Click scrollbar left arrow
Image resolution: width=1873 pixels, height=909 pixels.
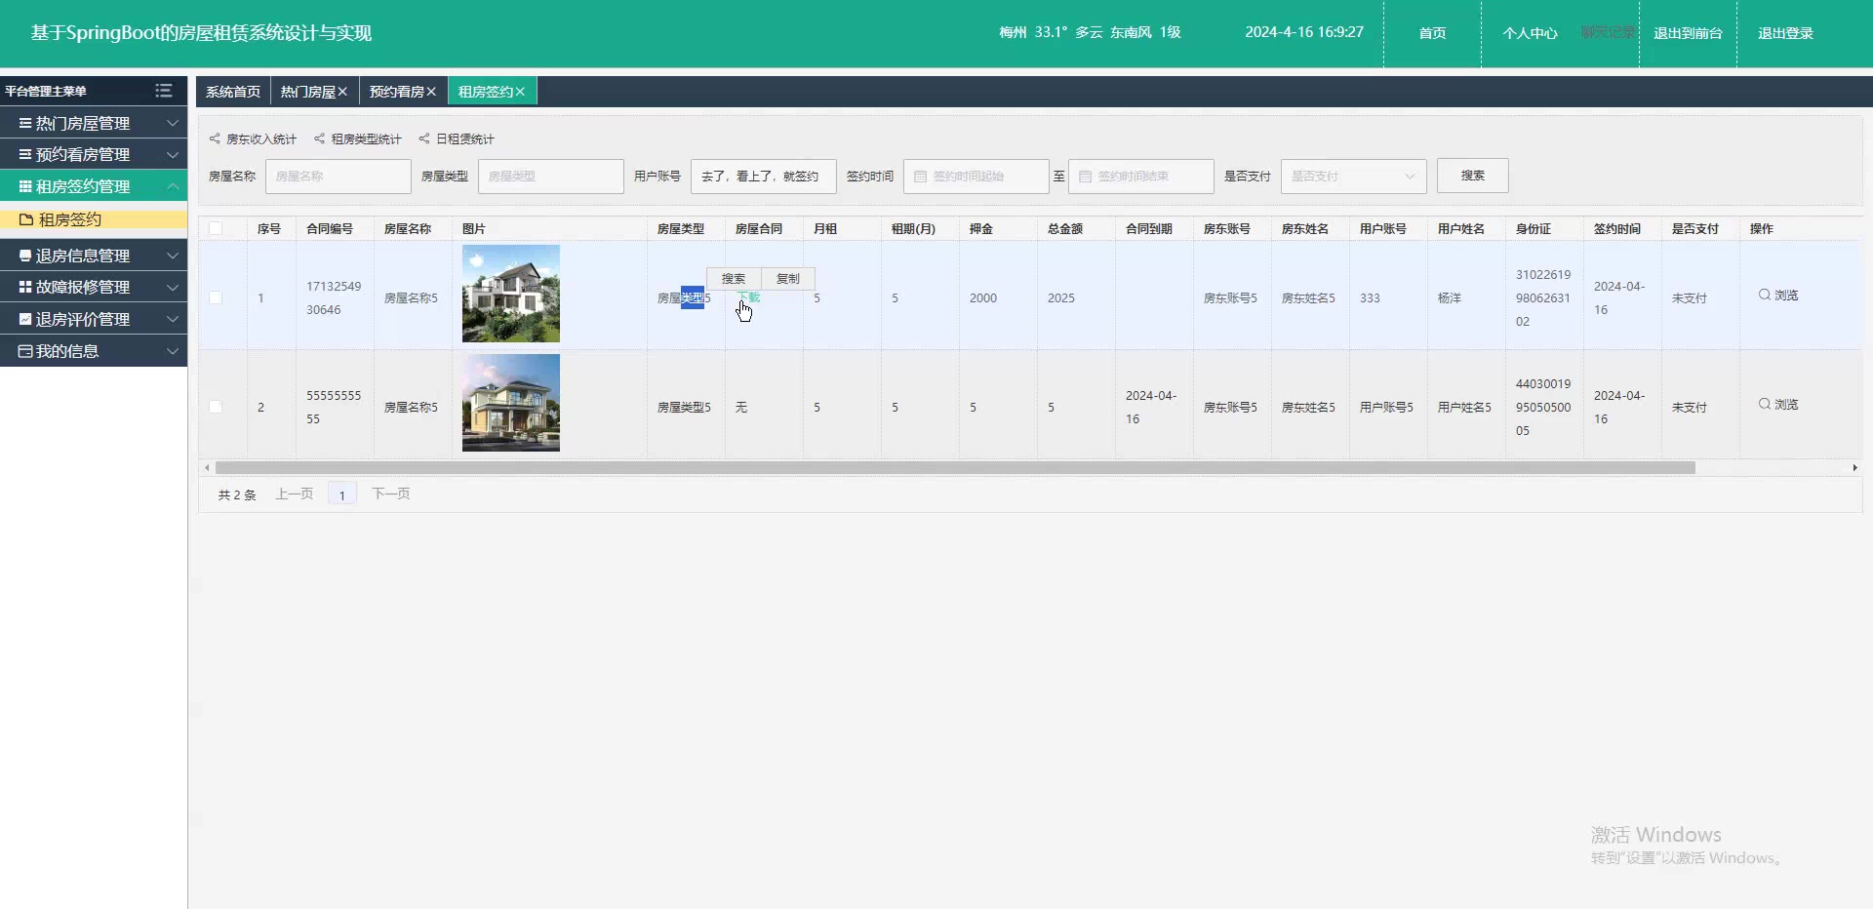pos(207,468)
